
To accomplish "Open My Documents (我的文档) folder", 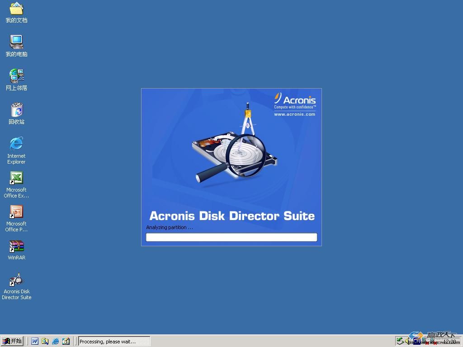I will 17,9.
